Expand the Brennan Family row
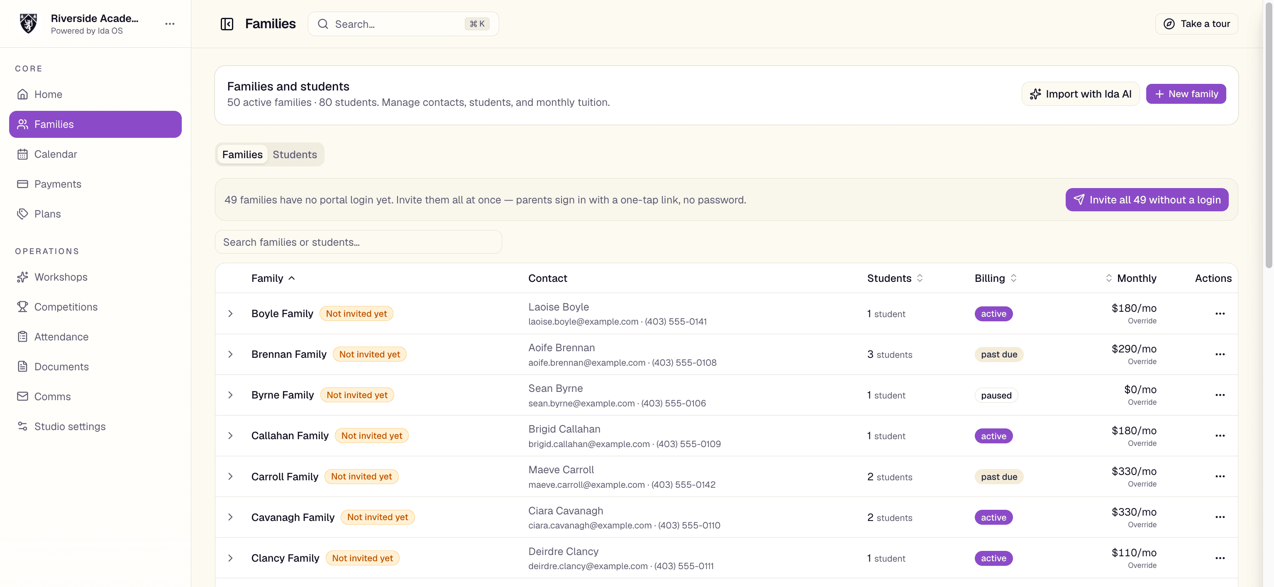 click(230, 355)
